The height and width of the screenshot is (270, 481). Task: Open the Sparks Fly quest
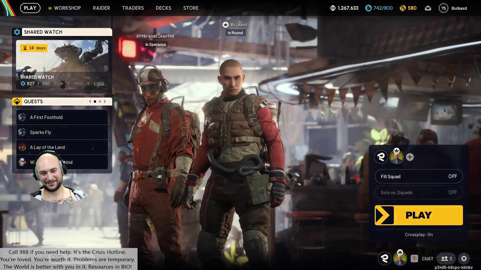(x=62, y=132)
